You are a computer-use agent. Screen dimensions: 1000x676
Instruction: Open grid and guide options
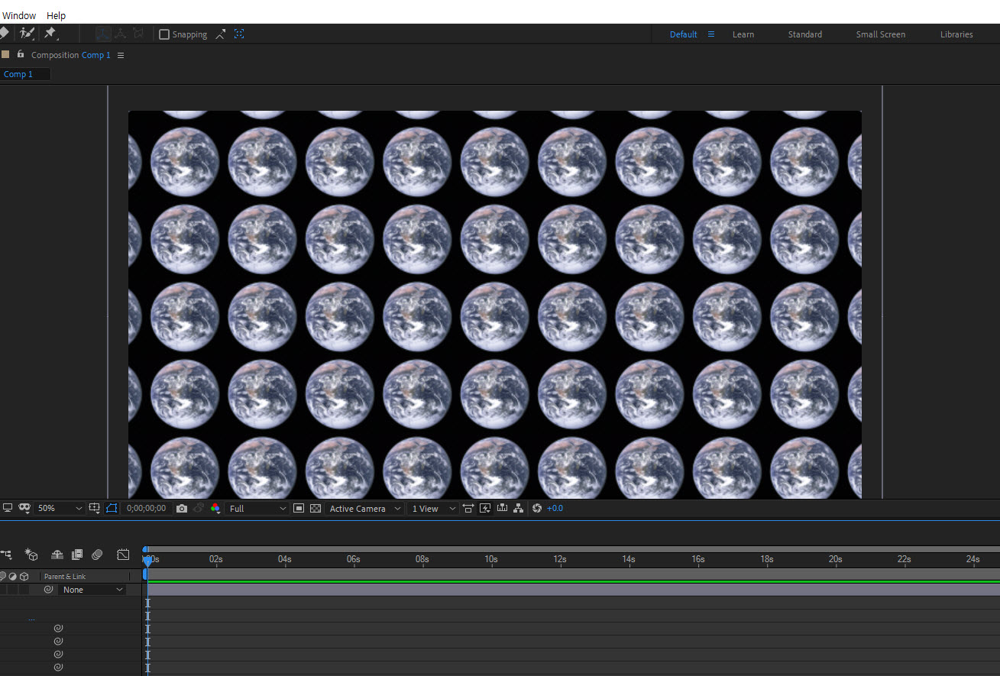click(x=95, y=508)
